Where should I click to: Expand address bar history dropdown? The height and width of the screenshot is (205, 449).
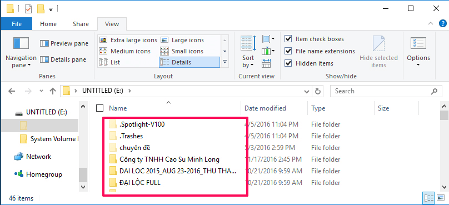(306, 91)
